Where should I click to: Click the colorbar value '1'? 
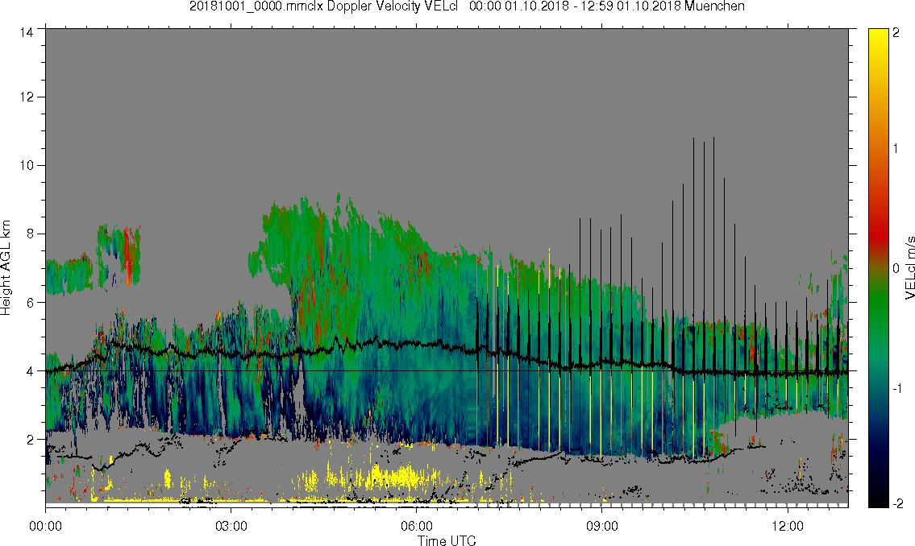point(896,149)
